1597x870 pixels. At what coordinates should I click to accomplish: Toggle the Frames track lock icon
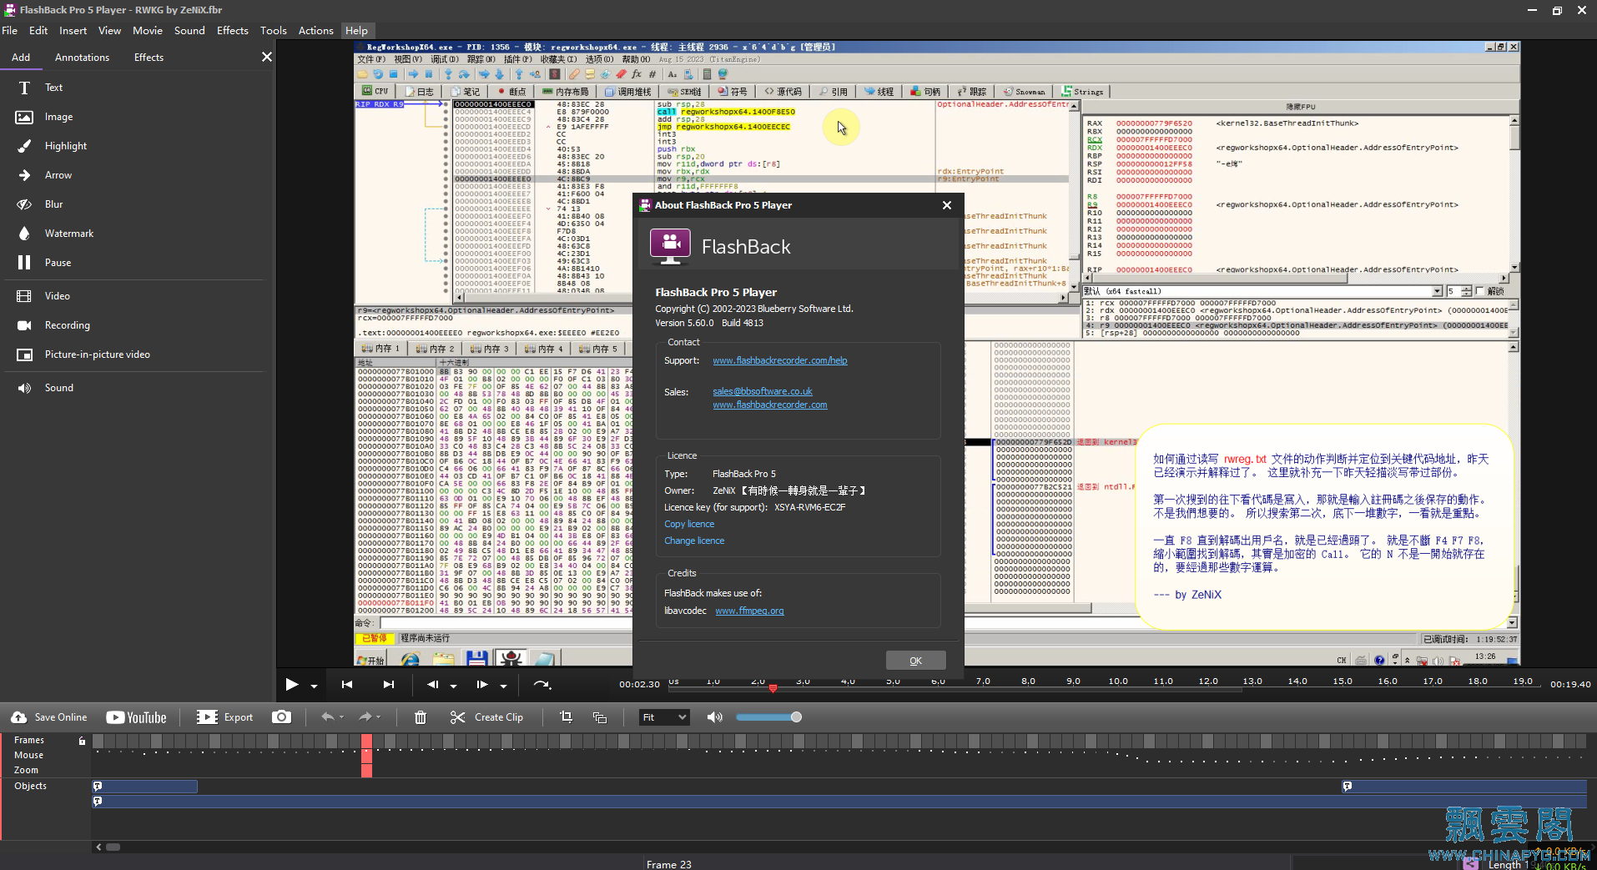(x=82, y=741)
